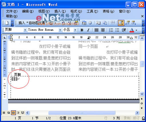The width and height of the screenshot is (146, 122).
Task: Click the new blank document icon
Action: (x=7, y=23)
